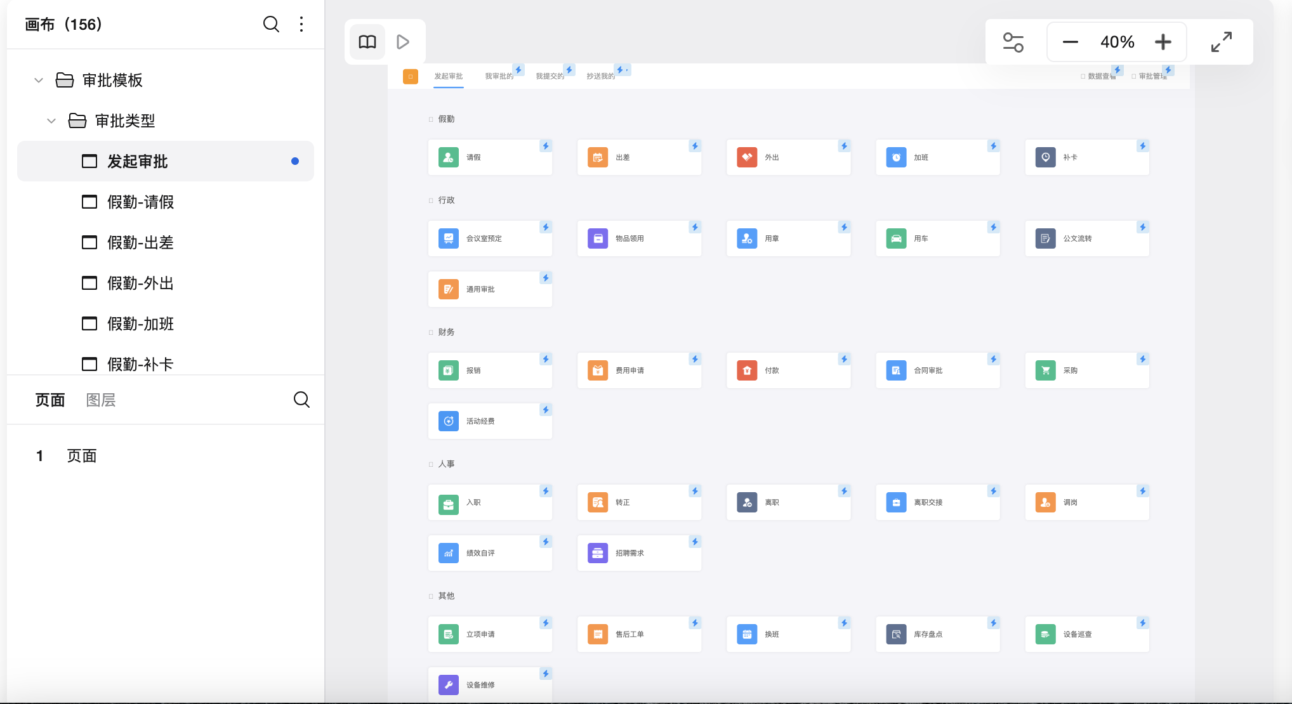Switch to the 页面 tab

coord(50,400)
